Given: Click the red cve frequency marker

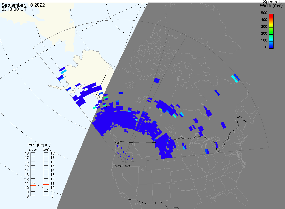Looking at the screenshot, I should click(x=46, y=185).
